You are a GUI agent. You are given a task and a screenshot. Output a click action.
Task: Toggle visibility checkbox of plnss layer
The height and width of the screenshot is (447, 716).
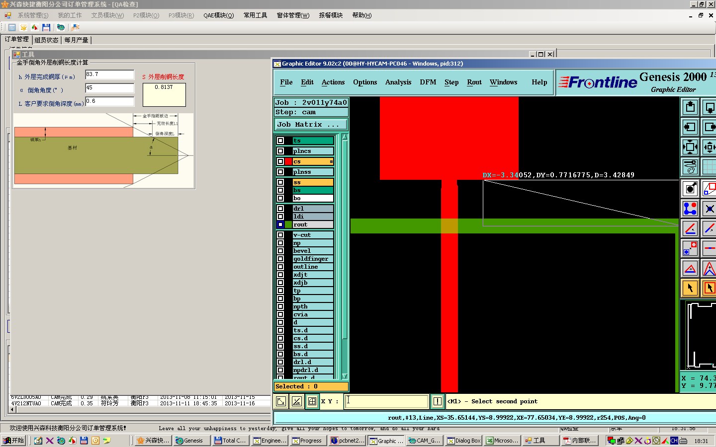pyautogui.click(x=280, y=172)
